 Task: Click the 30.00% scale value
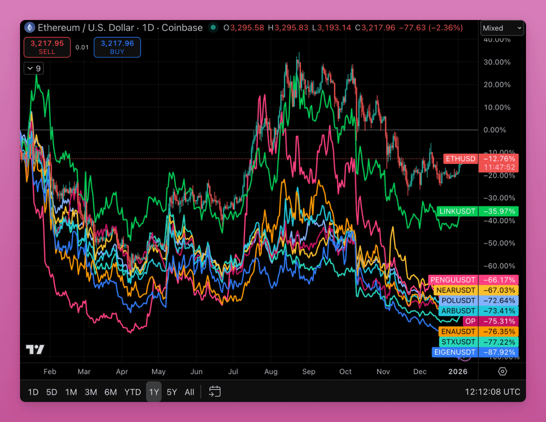pos(497,62)
